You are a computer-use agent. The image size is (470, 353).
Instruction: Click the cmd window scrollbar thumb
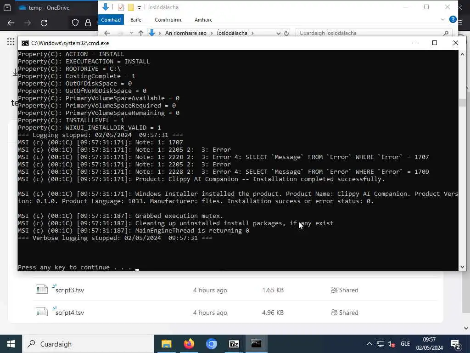[x=462, y=102]
